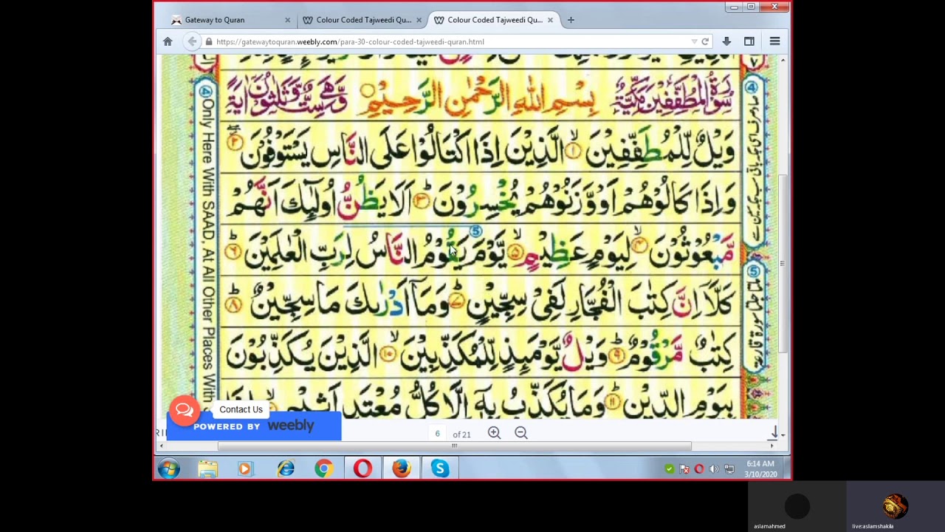Open Google Chrome from the taskbar
This screenshot has width=945, height=532.
coord(323,468)
